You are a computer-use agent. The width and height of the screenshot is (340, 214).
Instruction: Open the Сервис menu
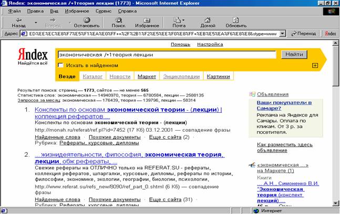104,11
